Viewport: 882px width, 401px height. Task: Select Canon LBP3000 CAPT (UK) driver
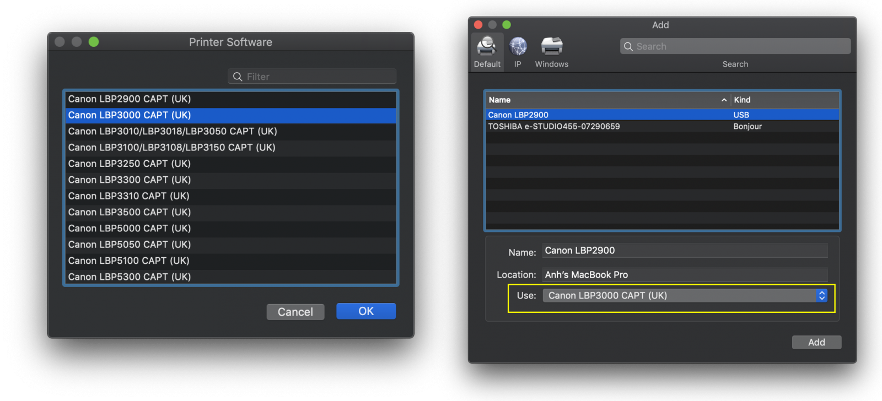(x=231, y=115)
